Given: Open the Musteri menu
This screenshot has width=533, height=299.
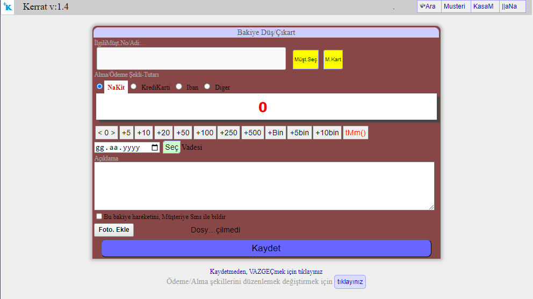Looking at the screenshot, I should tap(455, 6).
